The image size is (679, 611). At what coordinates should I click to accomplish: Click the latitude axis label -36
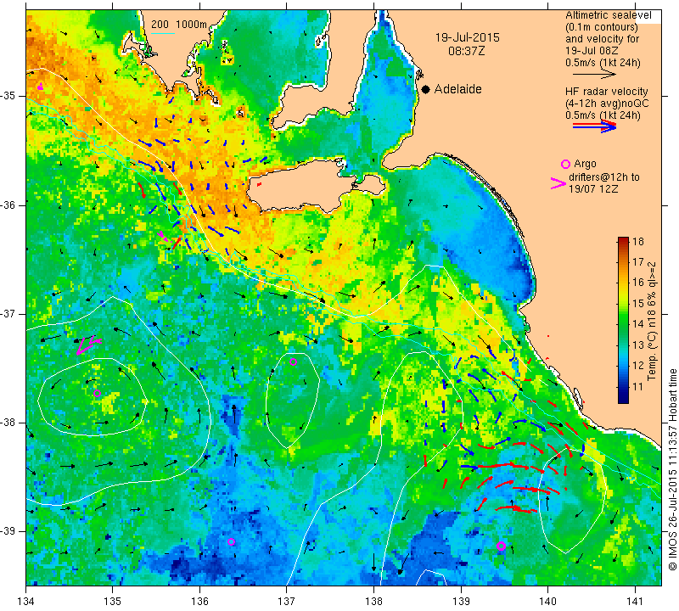pos(8,205)
